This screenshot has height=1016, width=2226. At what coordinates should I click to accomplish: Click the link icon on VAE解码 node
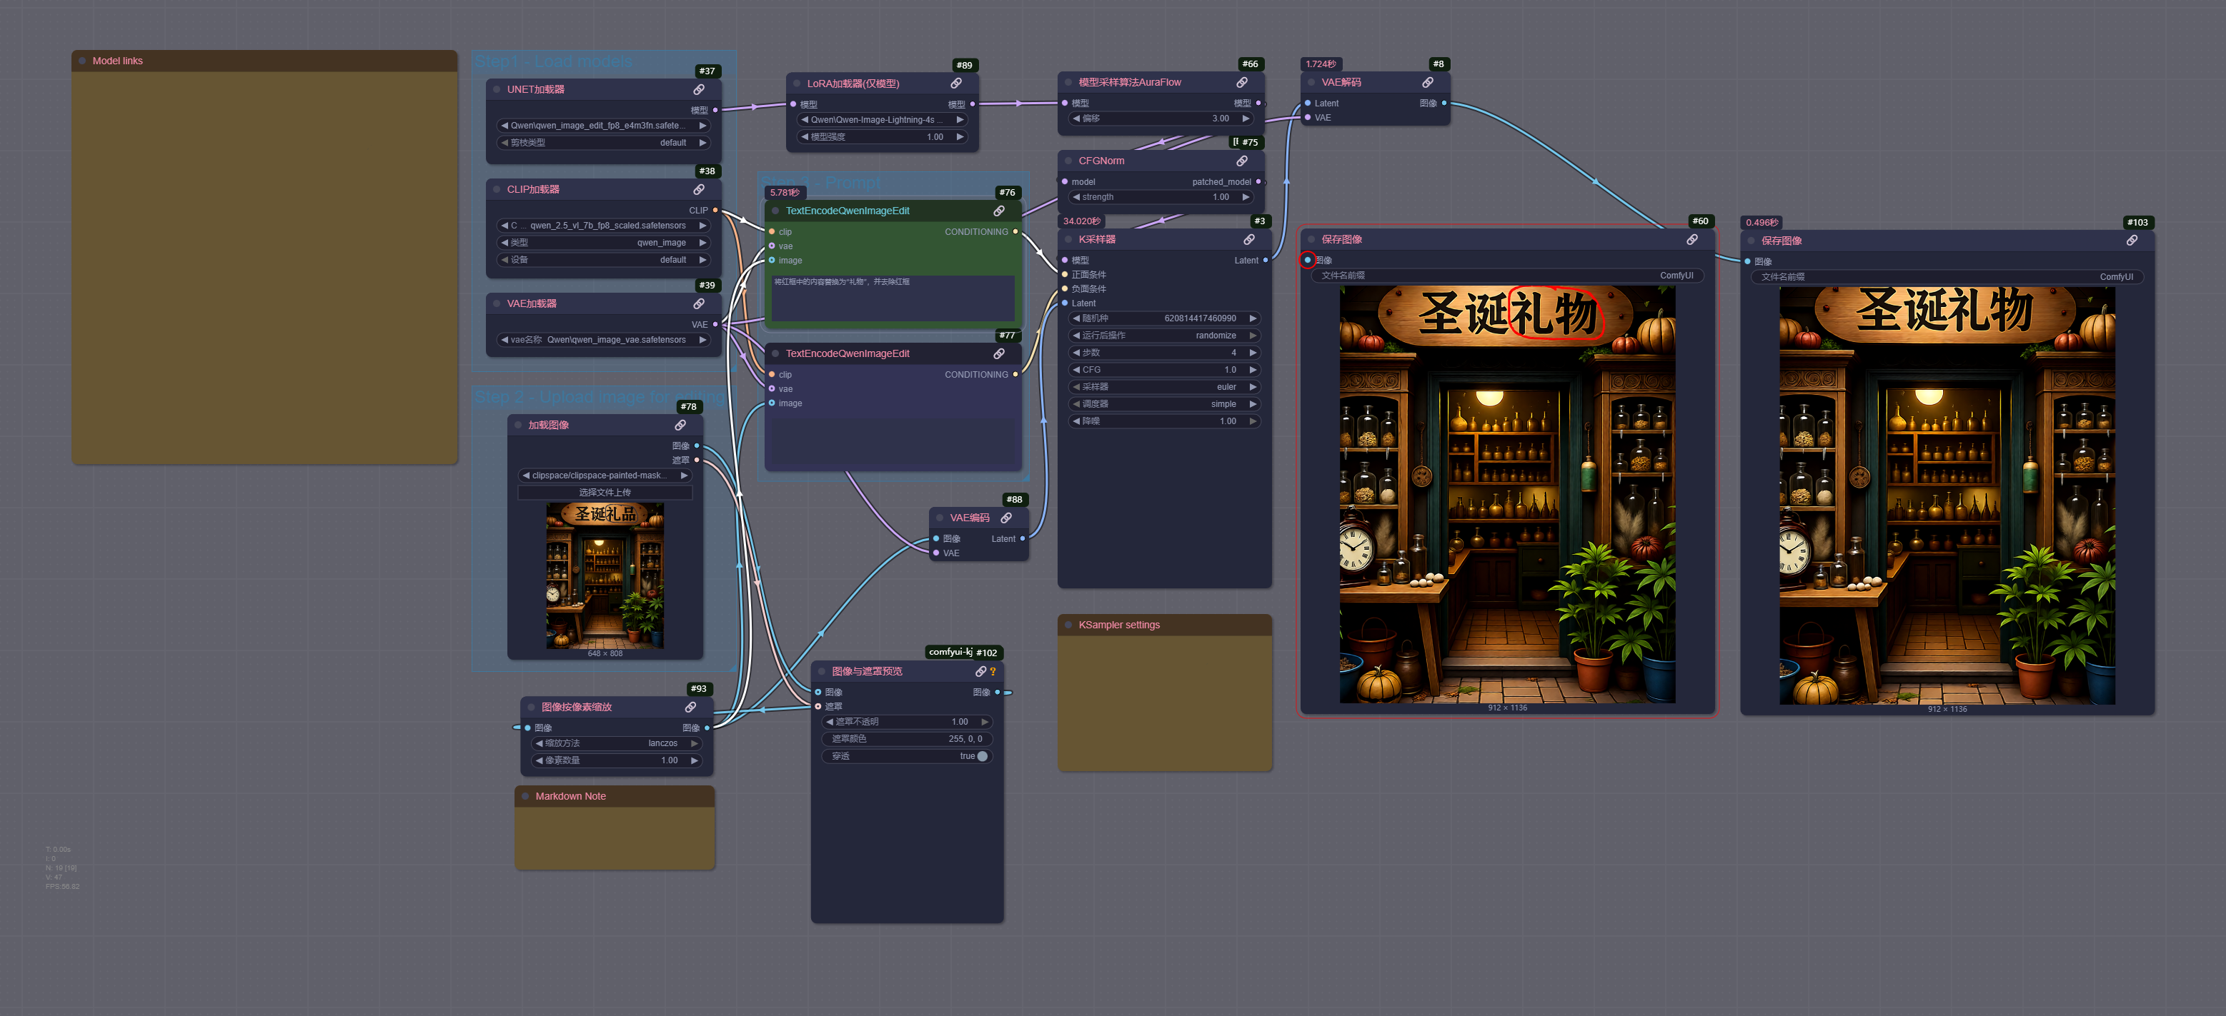pos(1428,83)
